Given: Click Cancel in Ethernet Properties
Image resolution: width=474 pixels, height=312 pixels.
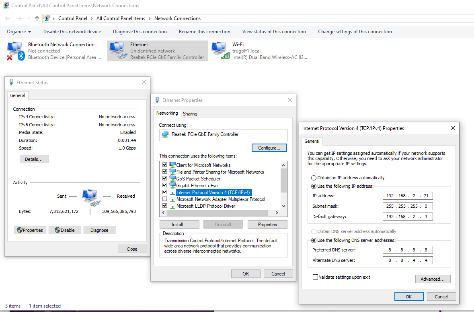Looking at the screenshot, I should (x=278, y=274).
